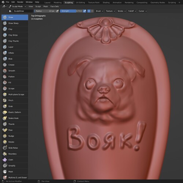This screenshot has width=183, height=183.
Task: Open the Stroke dropdown settings
Action: [x=122, y=11]
